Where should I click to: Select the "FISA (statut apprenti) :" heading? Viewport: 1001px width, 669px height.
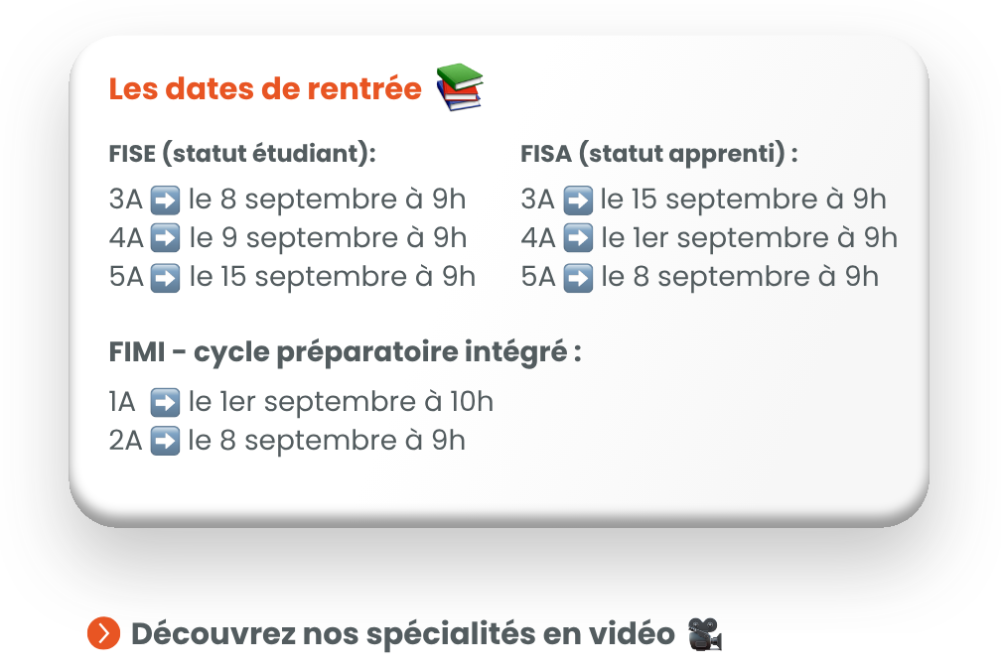[x=659, y=155]
